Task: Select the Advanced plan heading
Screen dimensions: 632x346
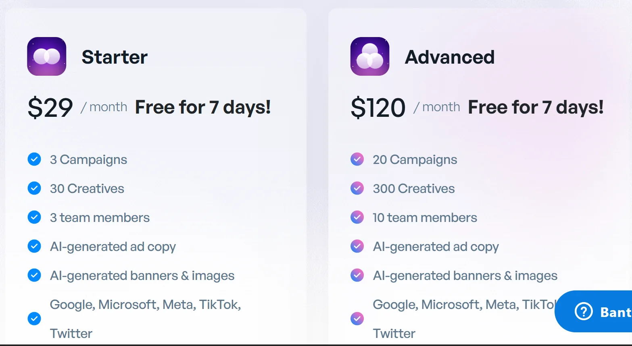Action: [x=449, y=57]
